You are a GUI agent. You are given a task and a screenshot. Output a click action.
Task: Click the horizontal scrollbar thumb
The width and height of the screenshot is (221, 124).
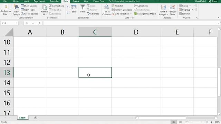(162, 118)
